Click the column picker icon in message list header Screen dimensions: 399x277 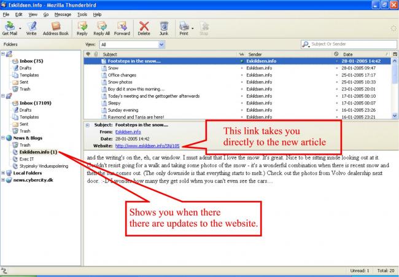click(x=395, y=54)
